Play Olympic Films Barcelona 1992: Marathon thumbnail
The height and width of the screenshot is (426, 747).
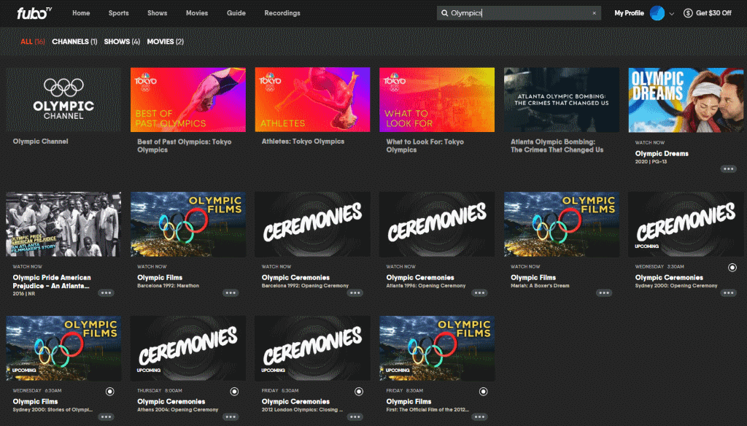coord(188,225)
